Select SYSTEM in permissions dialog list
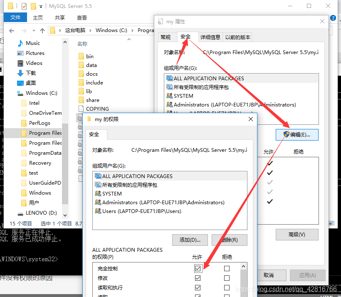This screenshot has width=341, height=297. [170, 193]
